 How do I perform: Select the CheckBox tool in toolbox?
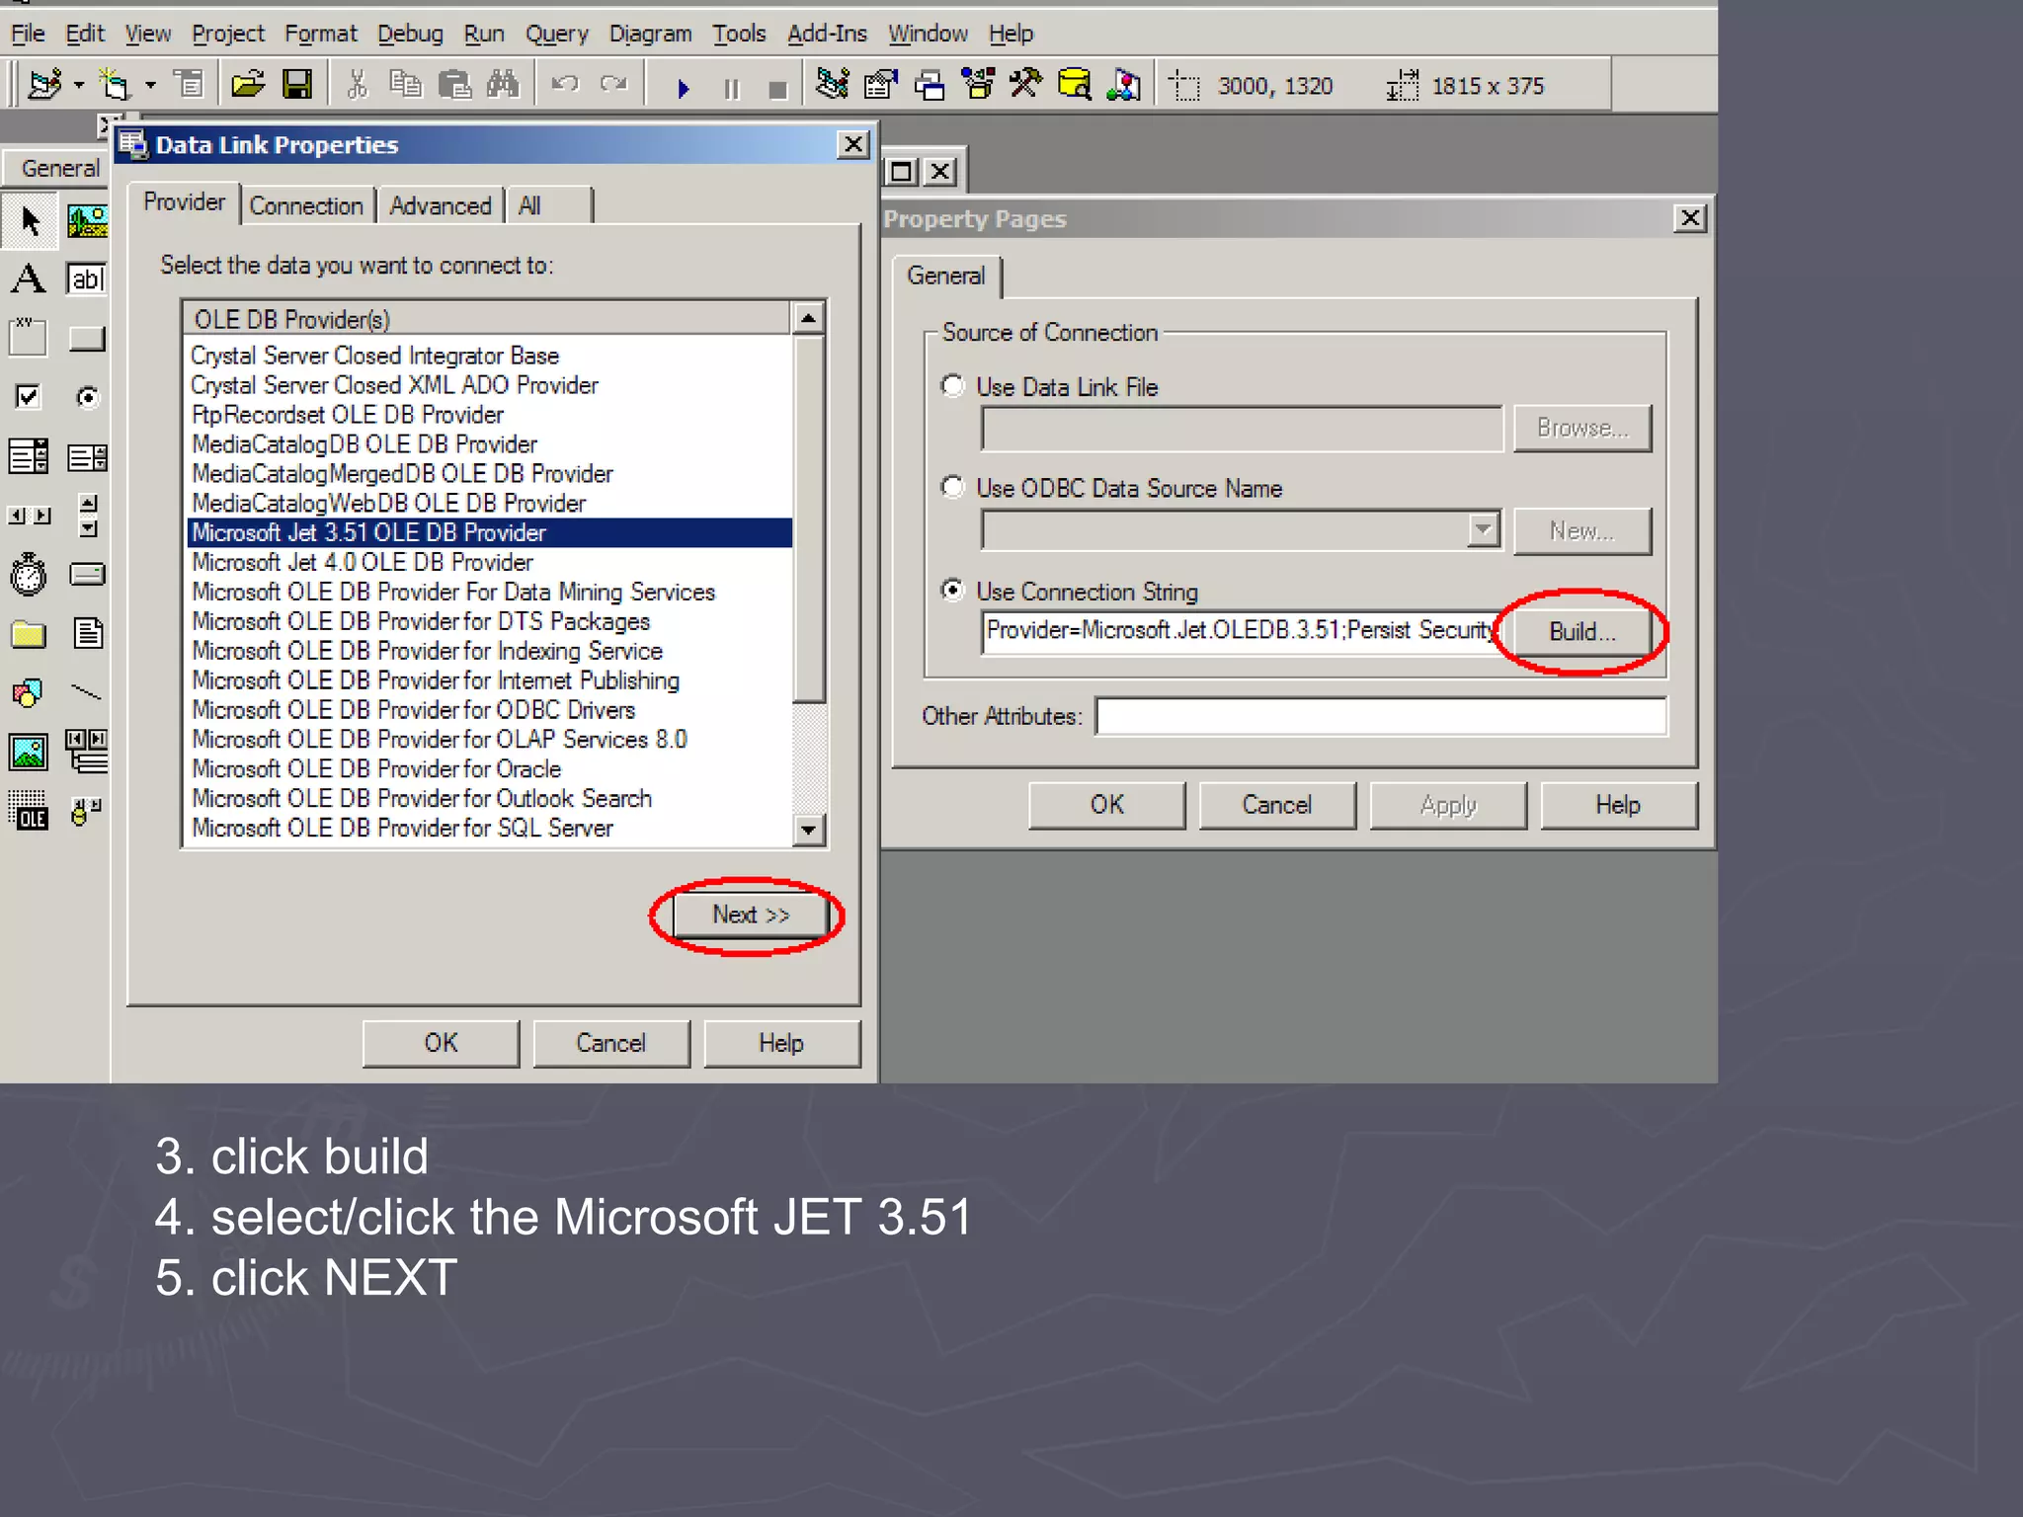(x=28, y=397)
